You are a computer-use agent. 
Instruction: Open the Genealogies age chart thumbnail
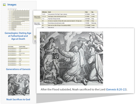18,20
